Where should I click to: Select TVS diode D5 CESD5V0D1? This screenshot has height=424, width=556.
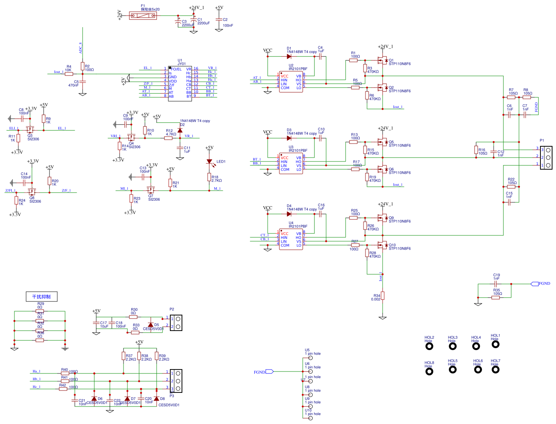click(150, 324)
